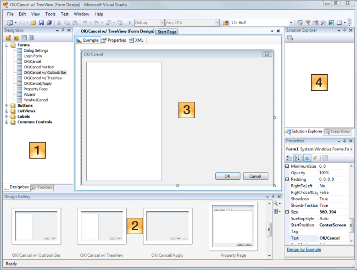The width and height of the screenshot is (357, 270).
Task: Click the Paste clipboard icon
Action: tap(75, 22)
